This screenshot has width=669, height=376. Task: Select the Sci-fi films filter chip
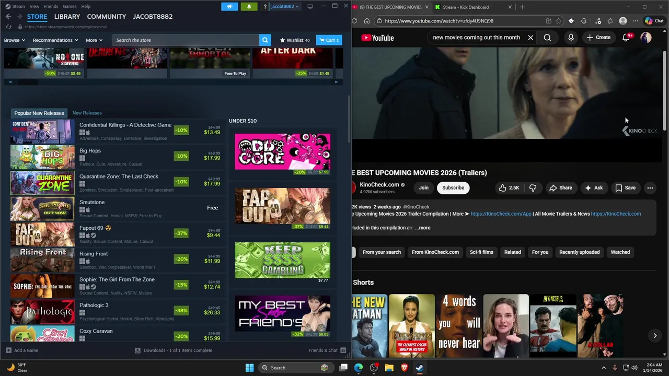[481, 252]
